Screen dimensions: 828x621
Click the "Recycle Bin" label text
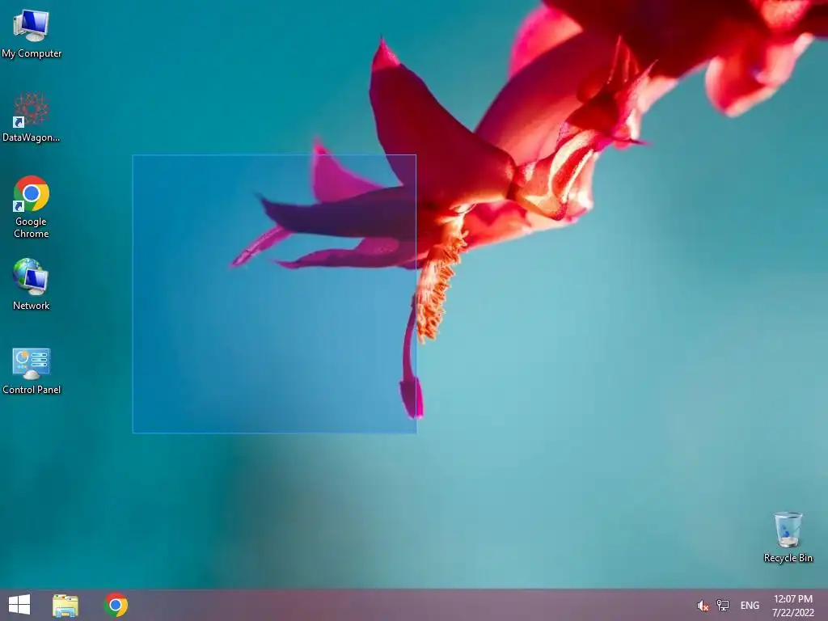788,558
